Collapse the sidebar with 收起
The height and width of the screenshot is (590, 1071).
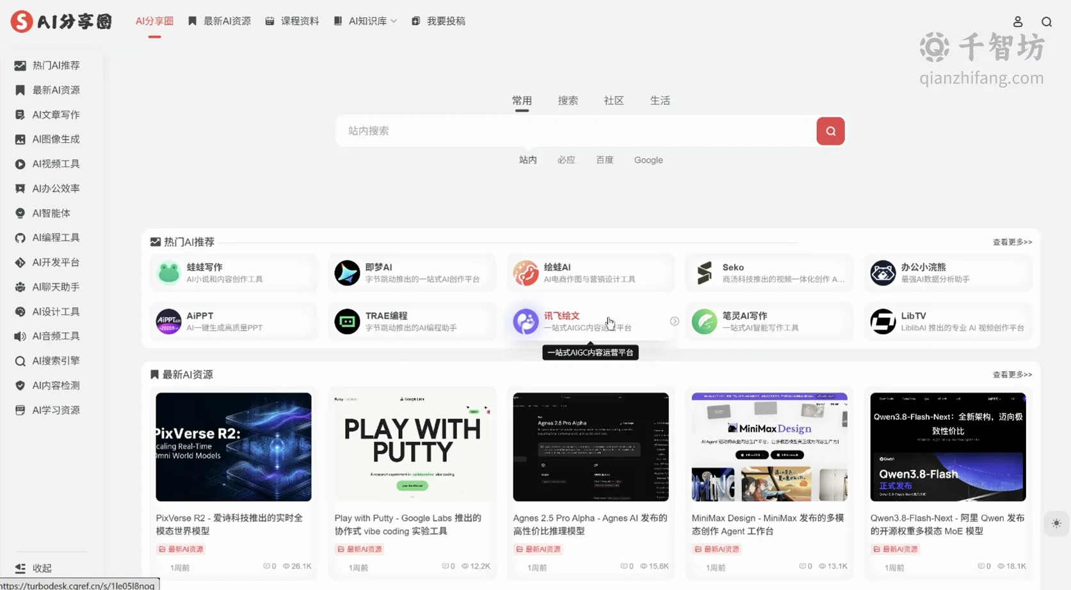pos(33,568)
